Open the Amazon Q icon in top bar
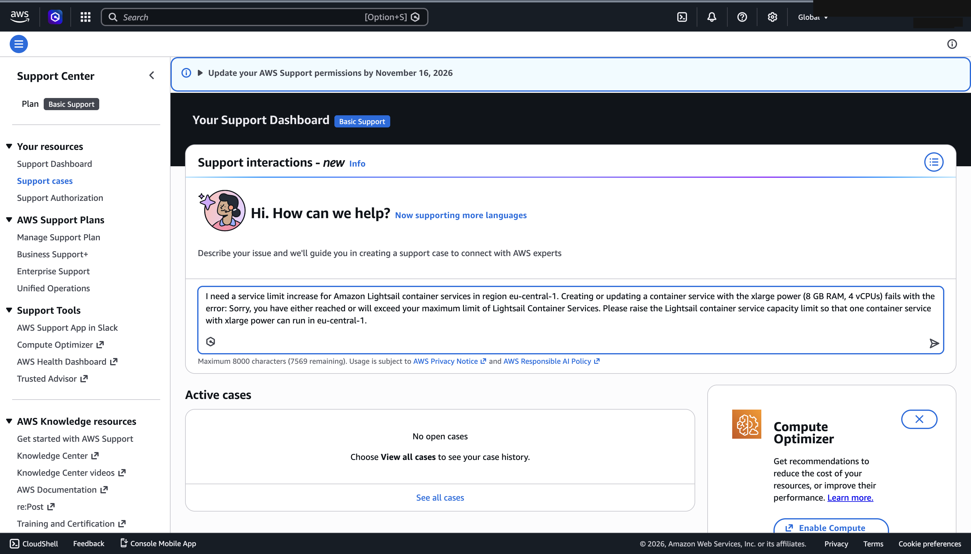This screenshot has width=971, height=554. point(55,17)
